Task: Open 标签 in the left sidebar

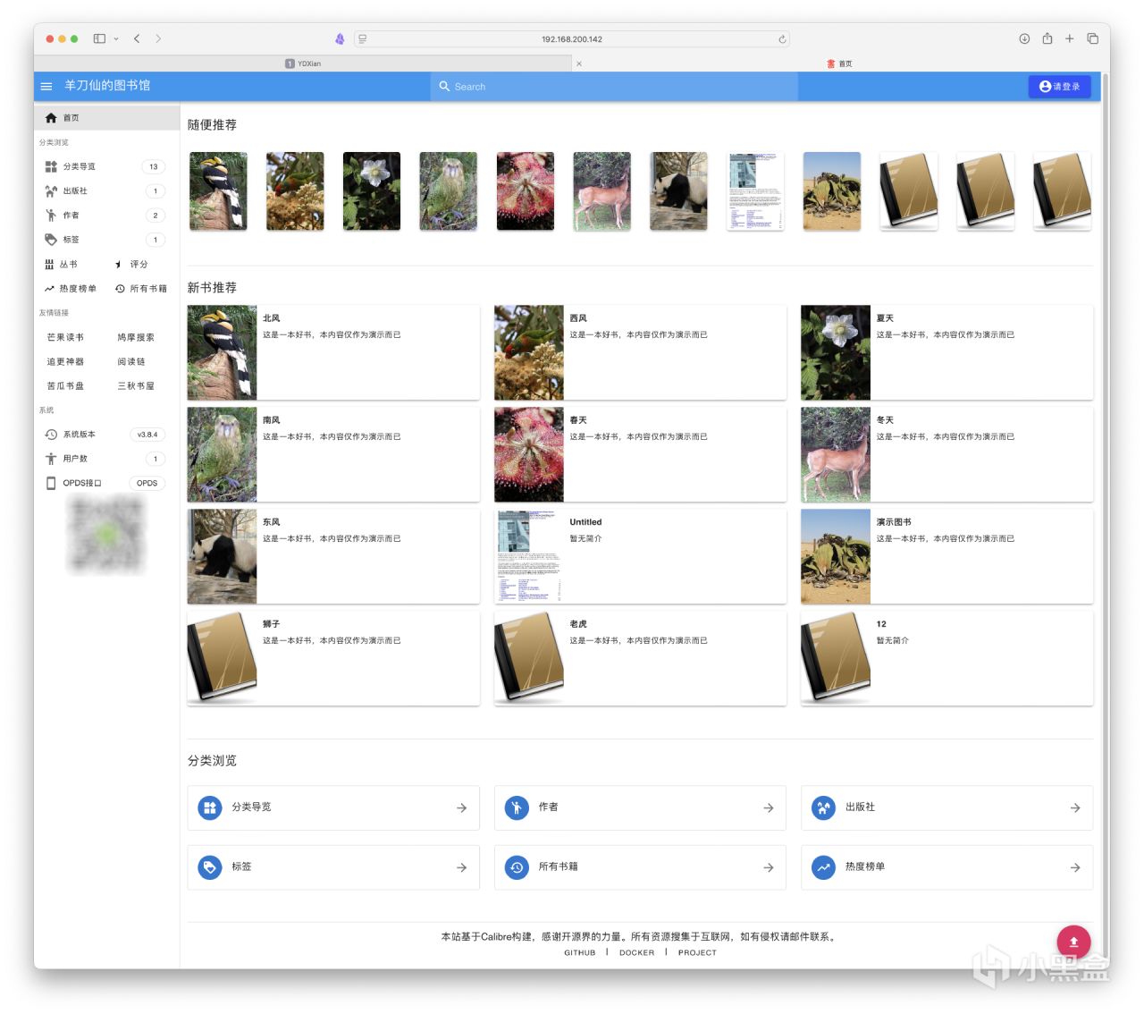Action: 107,240
